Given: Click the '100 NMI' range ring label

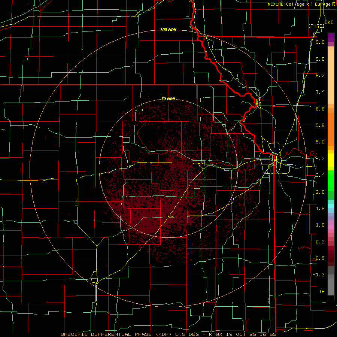Looking at the screenshot, I should pos(168,30).
